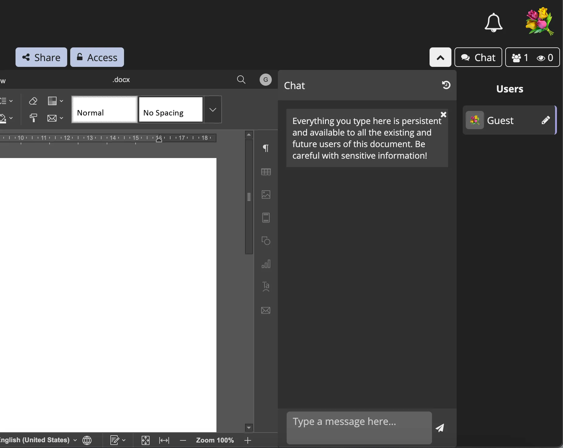Open image settings sidebar icon

click(x=266, y=195)
